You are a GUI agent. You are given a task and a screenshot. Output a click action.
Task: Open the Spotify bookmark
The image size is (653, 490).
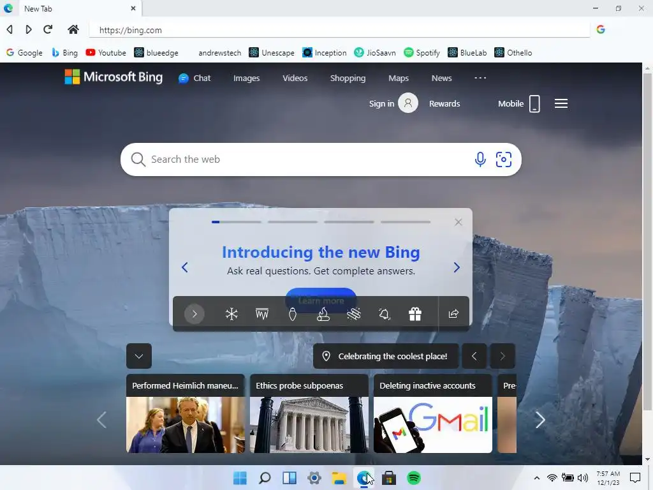[422, 53]
